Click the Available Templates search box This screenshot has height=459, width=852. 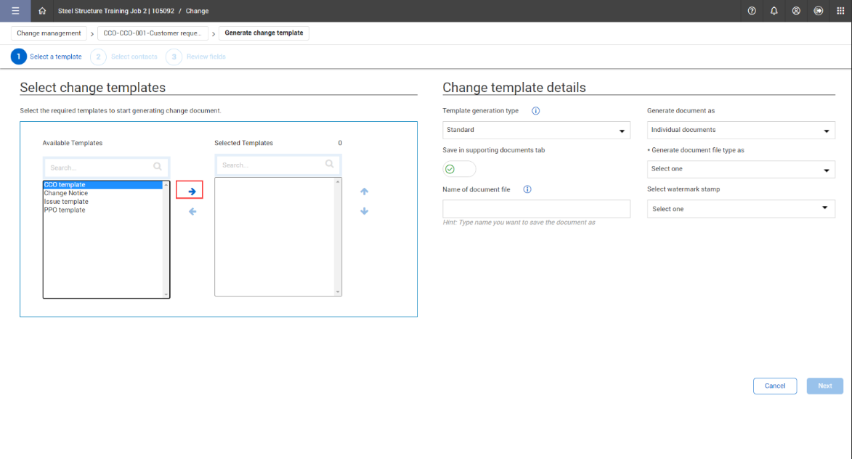click(x=102, y=168)
